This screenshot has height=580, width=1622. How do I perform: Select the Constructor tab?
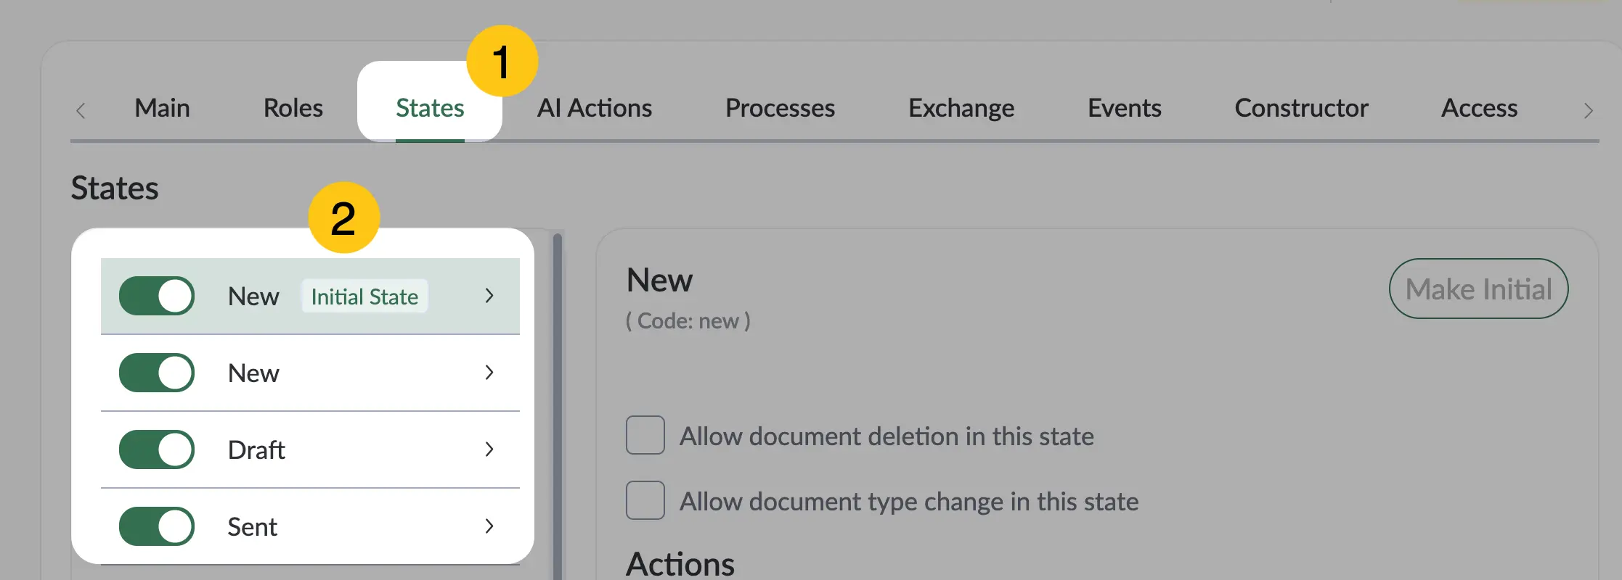coord(1301,108)
